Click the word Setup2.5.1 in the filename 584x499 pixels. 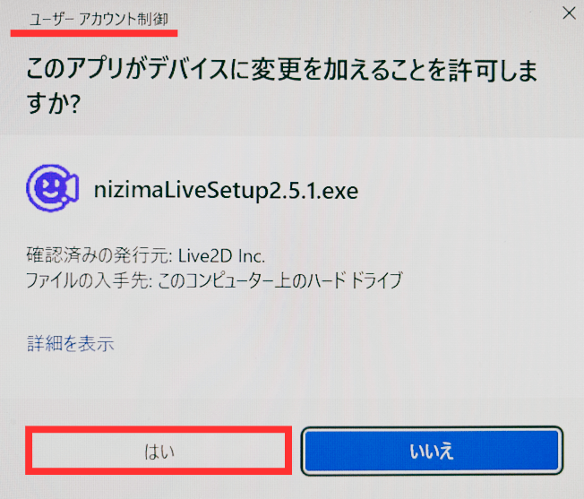262,191
